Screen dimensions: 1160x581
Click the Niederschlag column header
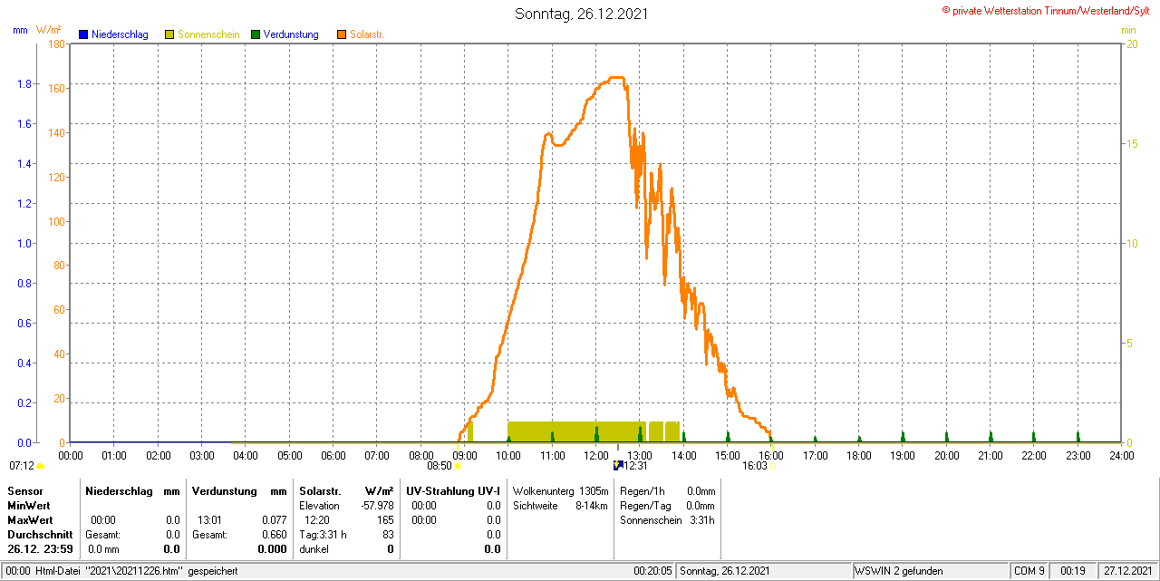tap(118, 490)
